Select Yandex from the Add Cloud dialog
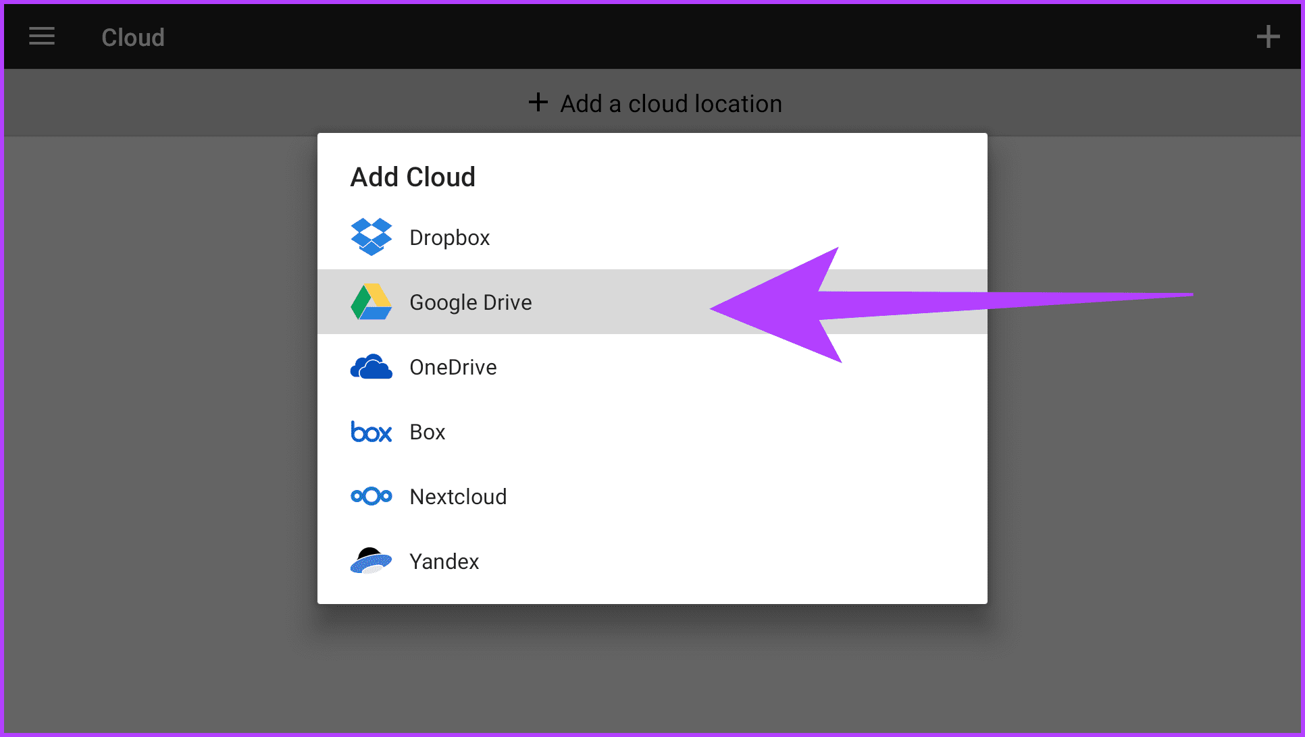Viewport: 1305px width, 737px height. 444,561
